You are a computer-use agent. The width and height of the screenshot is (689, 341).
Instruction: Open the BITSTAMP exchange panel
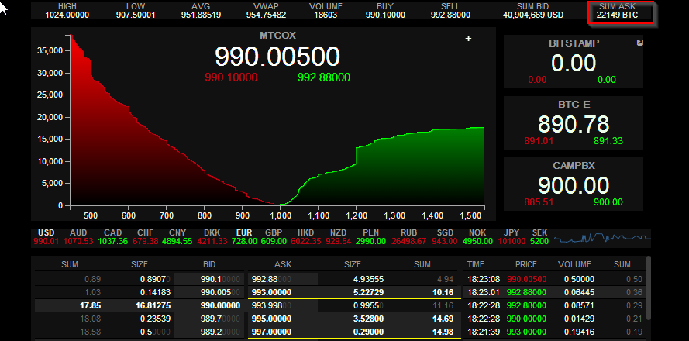[x=573, y=61]
